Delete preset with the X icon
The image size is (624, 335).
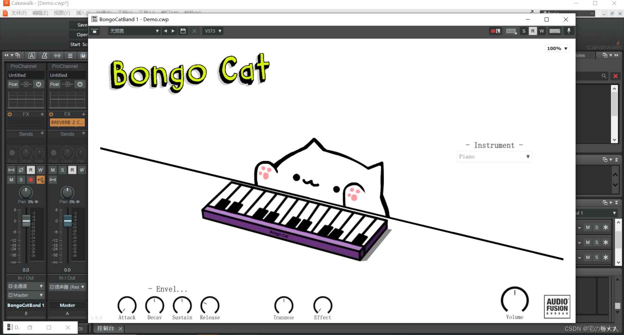(x=194, y=31)
